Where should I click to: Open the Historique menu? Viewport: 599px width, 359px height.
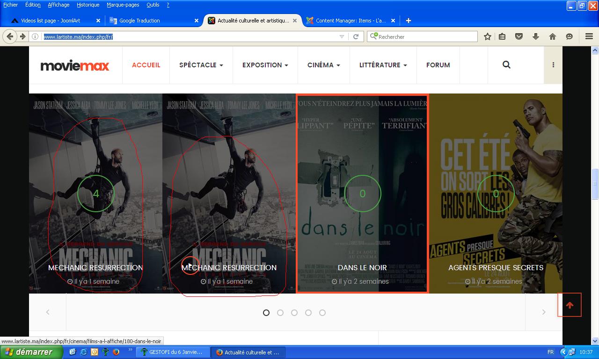[88, 5]
